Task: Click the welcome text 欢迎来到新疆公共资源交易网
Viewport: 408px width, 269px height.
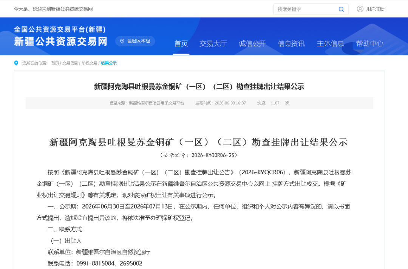Action: pos(63,9)
